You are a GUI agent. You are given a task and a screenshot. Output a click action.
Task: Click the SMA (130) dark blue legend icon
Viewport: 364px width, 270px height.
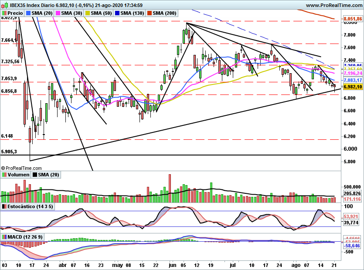117,13
